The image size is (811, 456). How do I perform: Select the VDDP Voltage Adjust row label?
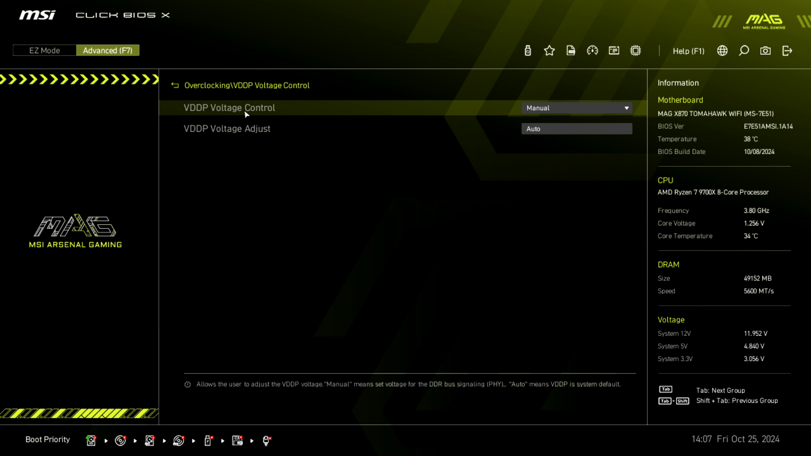point(227,129)
